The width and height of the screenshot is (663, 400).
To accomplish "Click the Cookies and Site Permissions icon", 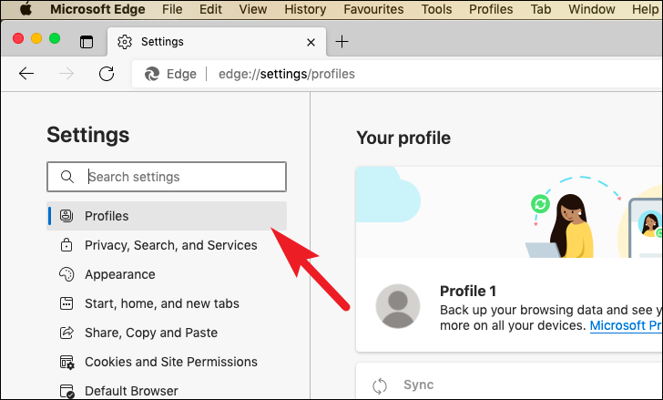I will coord(66,363).
